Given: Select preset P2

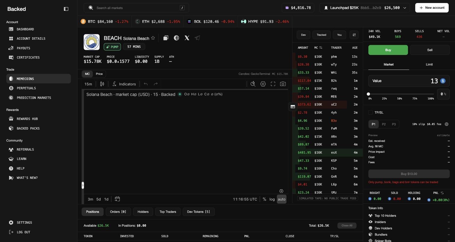Looking at the screenshot, I should (x=384, y=124).
